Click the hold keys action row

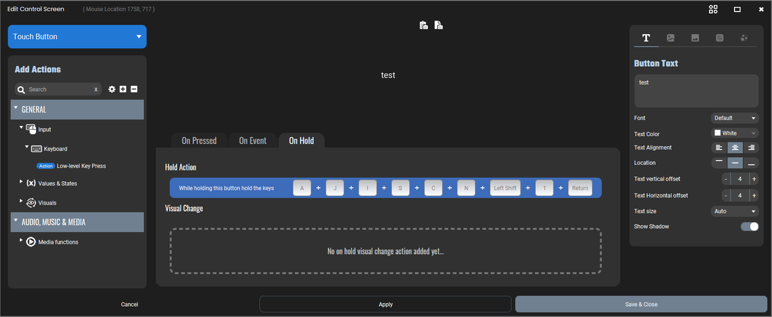click(x=385, y=188)
